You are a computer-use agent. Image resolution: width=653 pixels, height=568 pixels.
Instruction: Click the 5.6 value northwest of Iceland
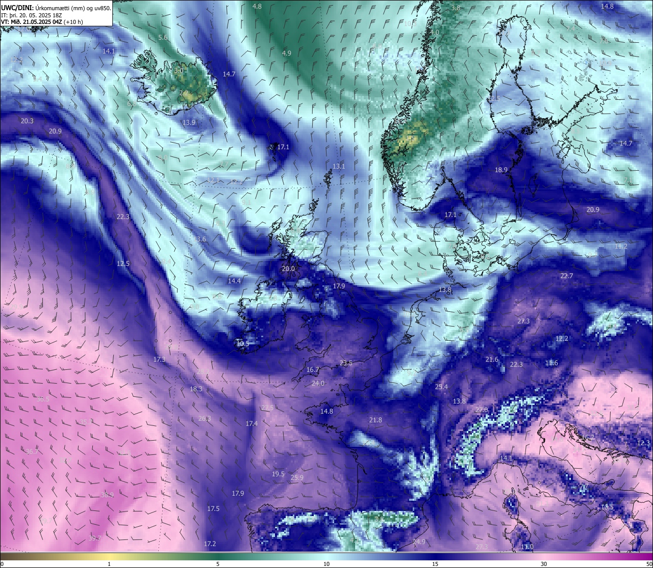(x=163, y=38)
